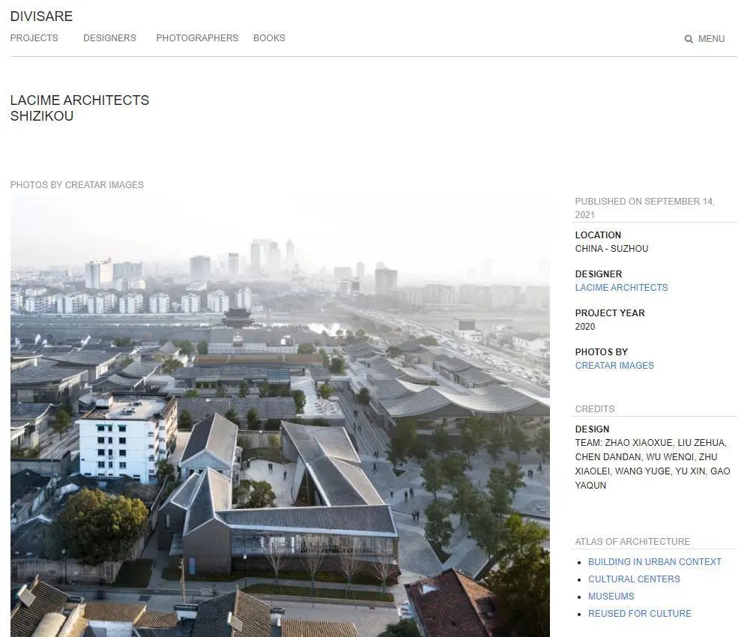This screenshot has height=637, width=747.
Task: Open the CULTURAL CENTERS atlas link
Action: (x=634, y=579)
